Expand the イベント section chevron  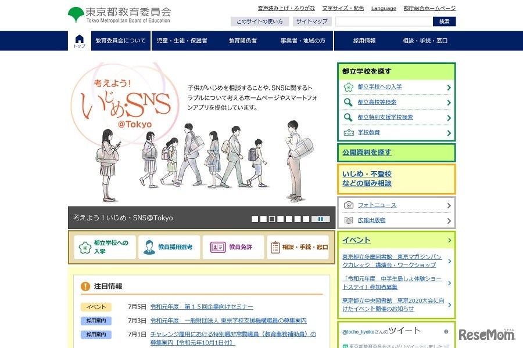point(450,241)
